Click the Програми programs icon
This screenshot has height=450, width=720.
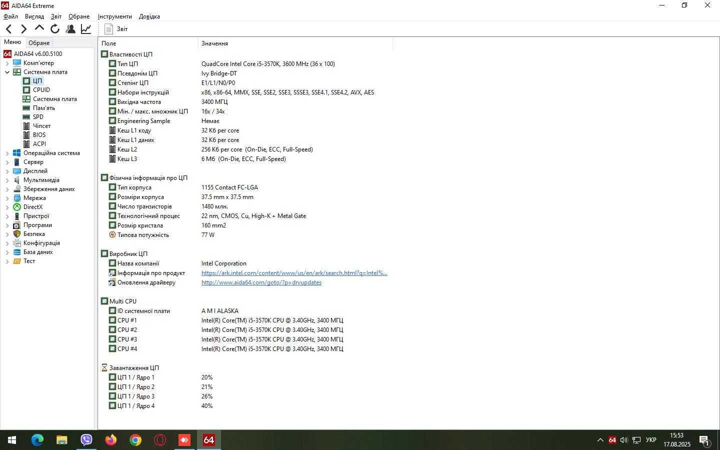coord(17,225)
